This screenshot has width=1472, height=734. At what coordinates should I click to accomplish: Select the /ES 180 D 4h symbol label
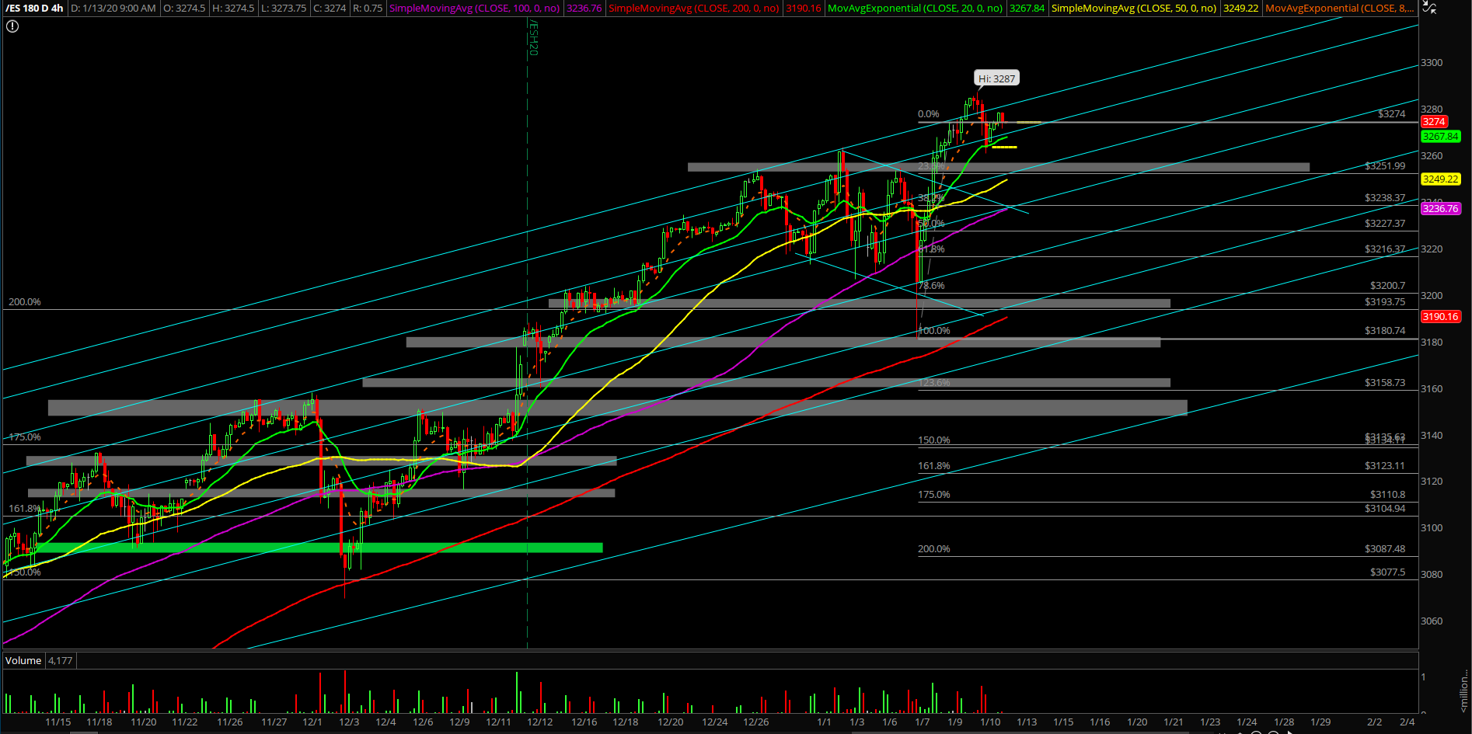tap(35, 8)
